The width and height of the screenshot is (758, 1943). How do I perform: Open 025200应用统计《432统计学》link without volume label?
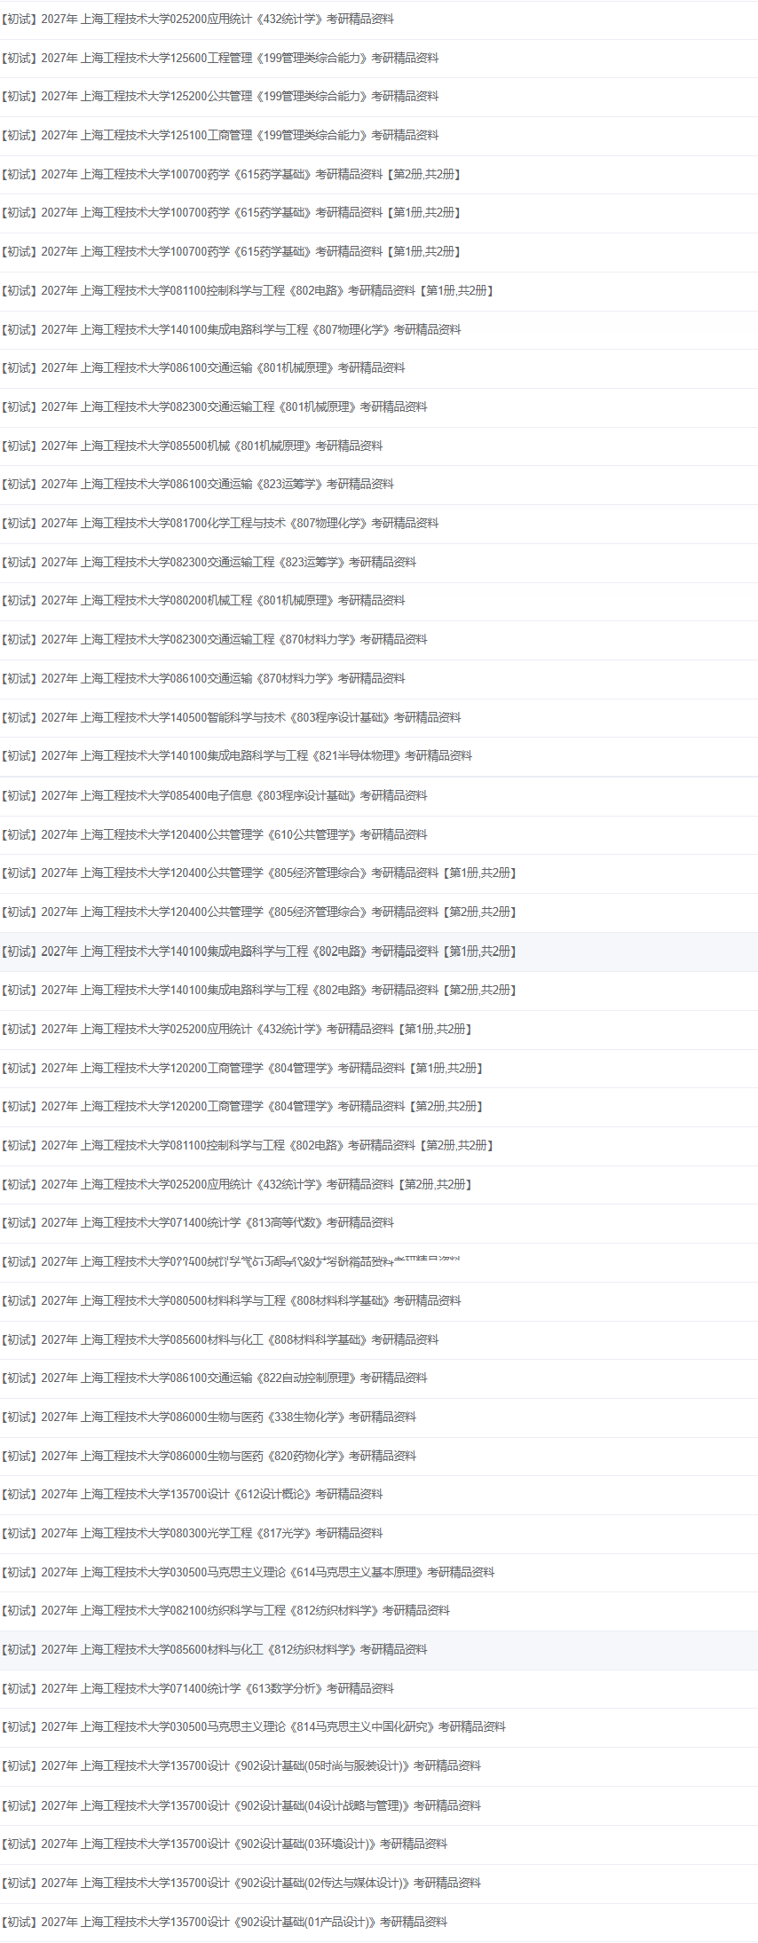tap(197, 19)
